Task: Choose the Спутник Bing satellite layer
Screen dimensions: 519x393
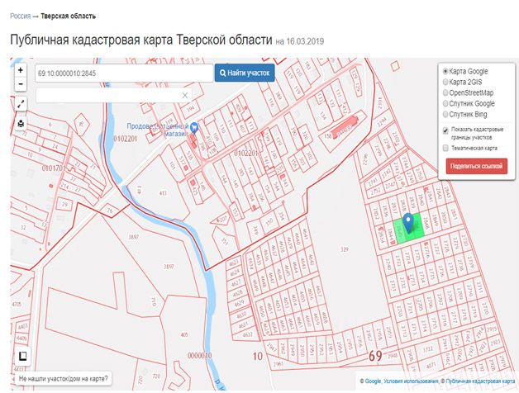Action: 446,115
